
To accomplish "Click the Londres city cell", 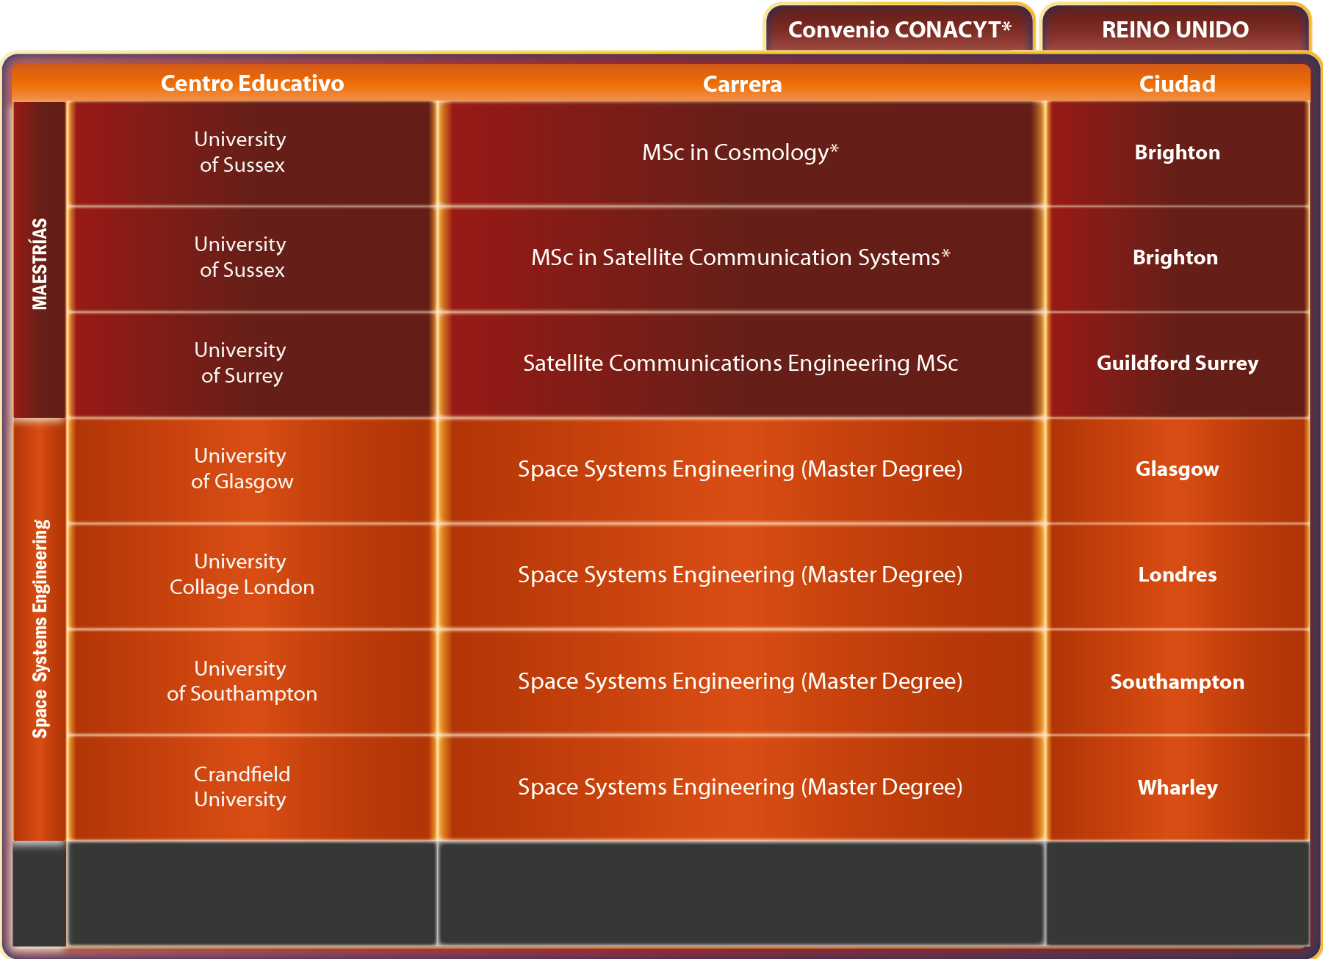I will [1178, 575].
